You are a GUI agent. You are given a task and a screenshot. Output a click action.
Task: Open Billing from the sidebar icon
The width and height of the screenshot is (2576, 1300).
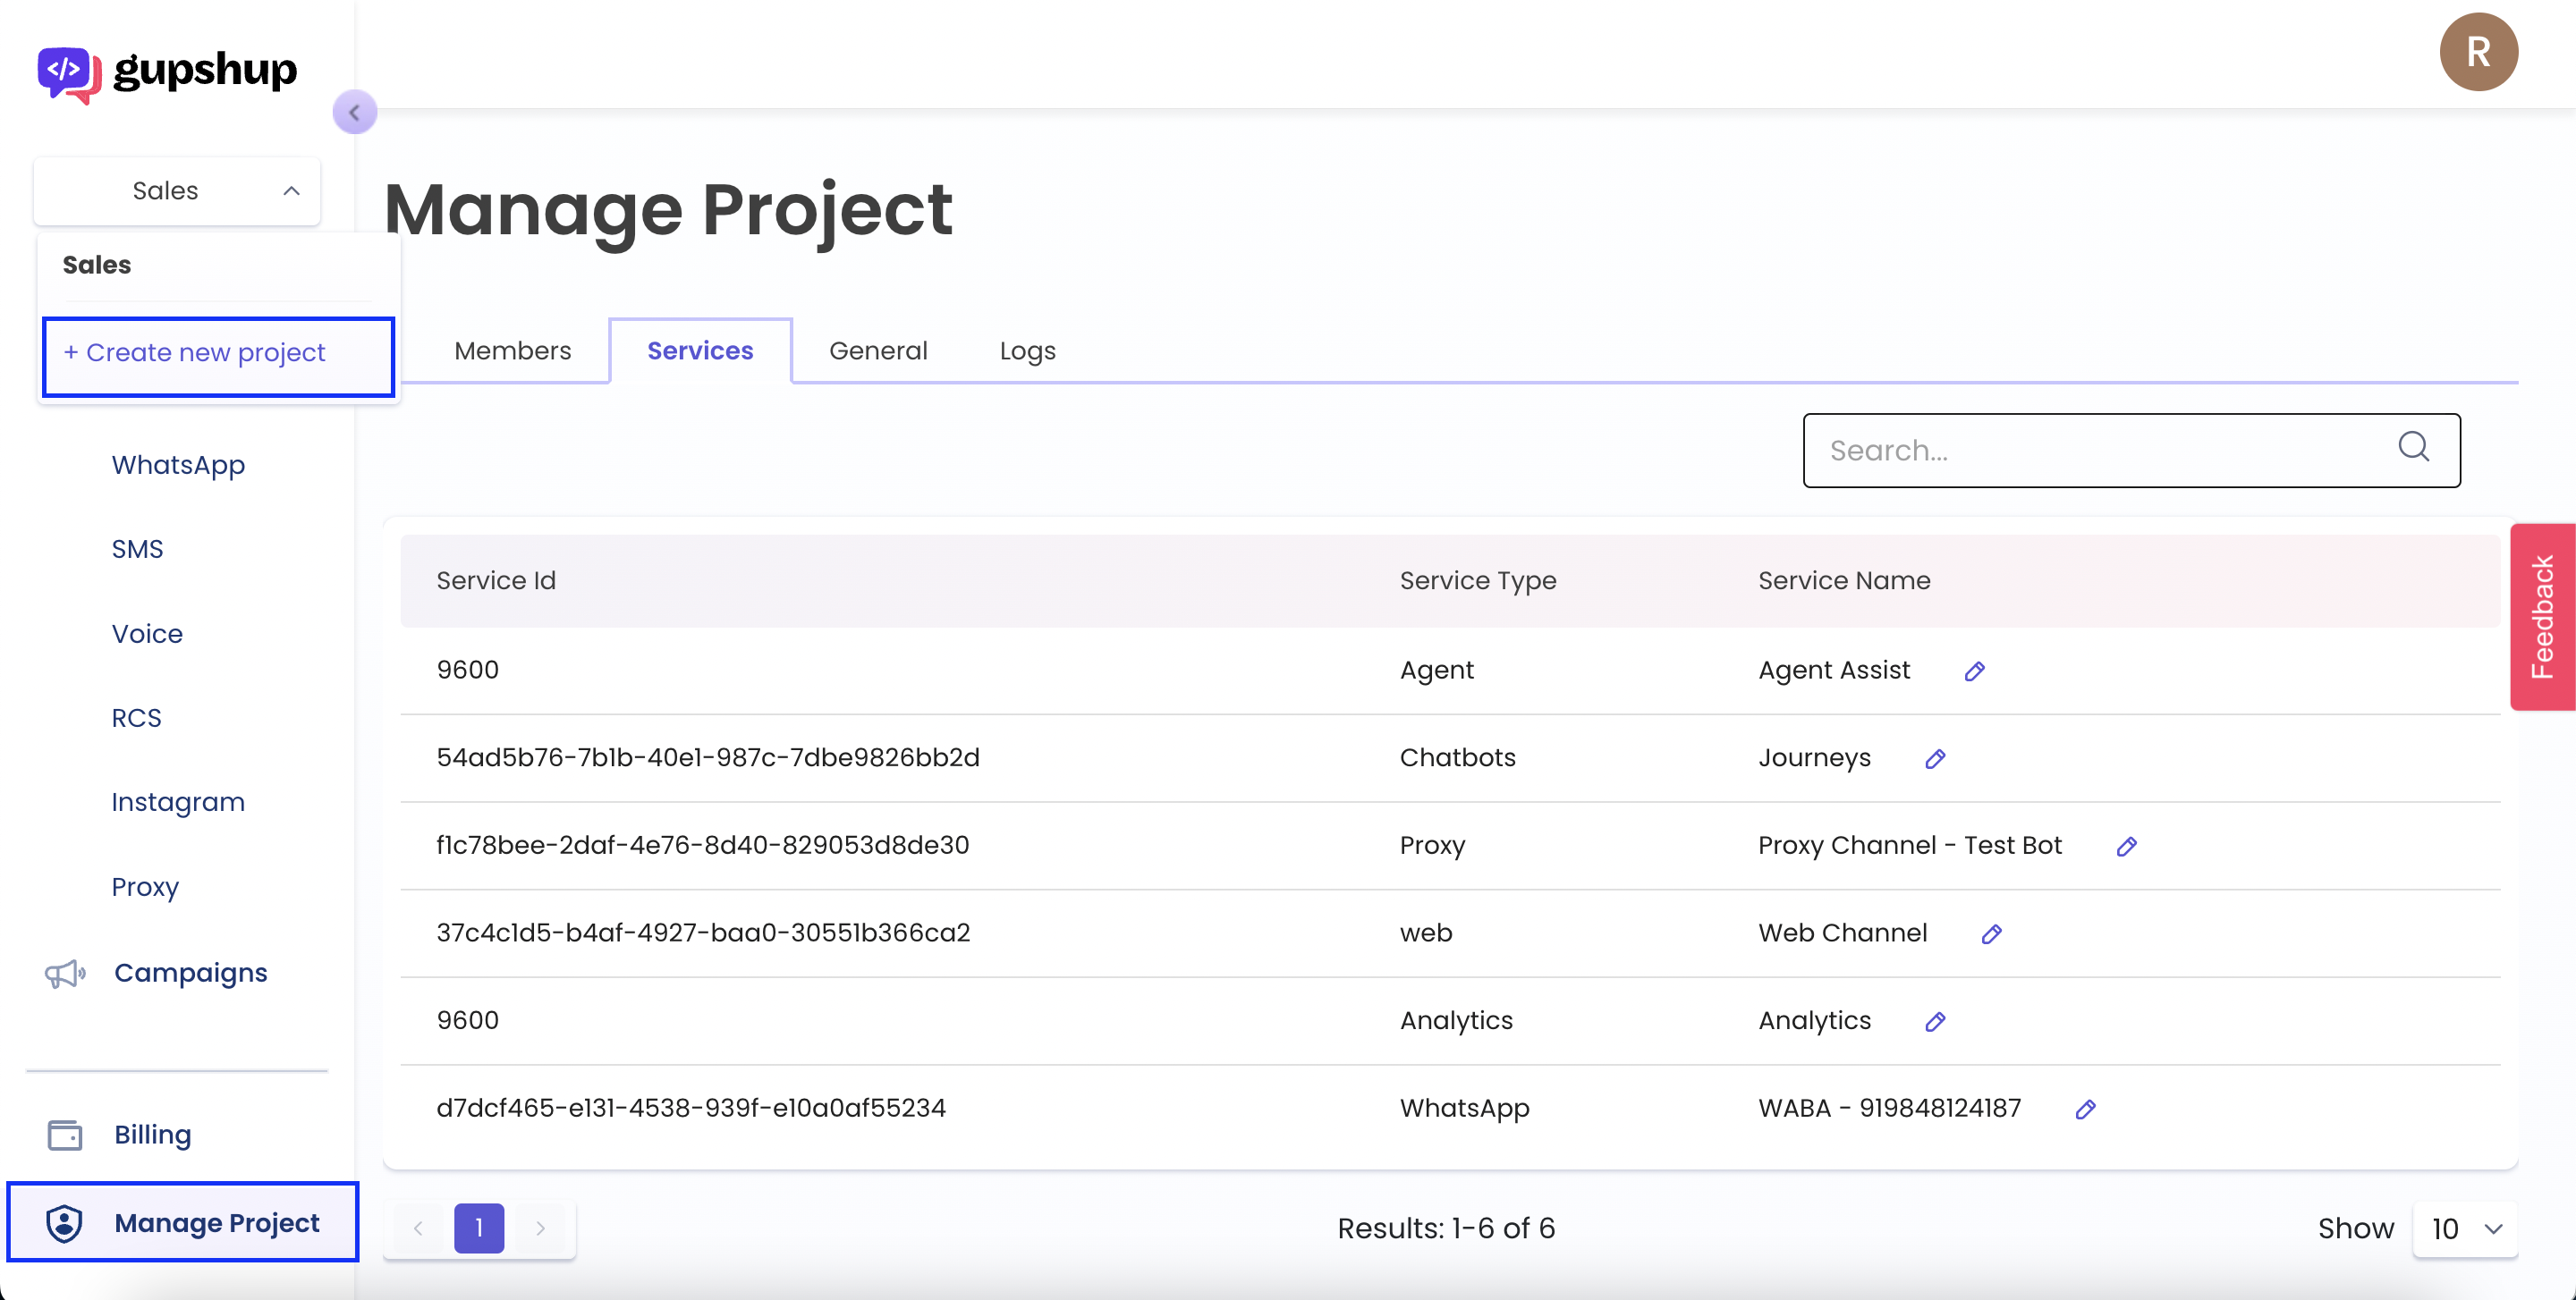coord(64,1134)
